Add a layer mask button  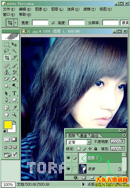(84, 178)
